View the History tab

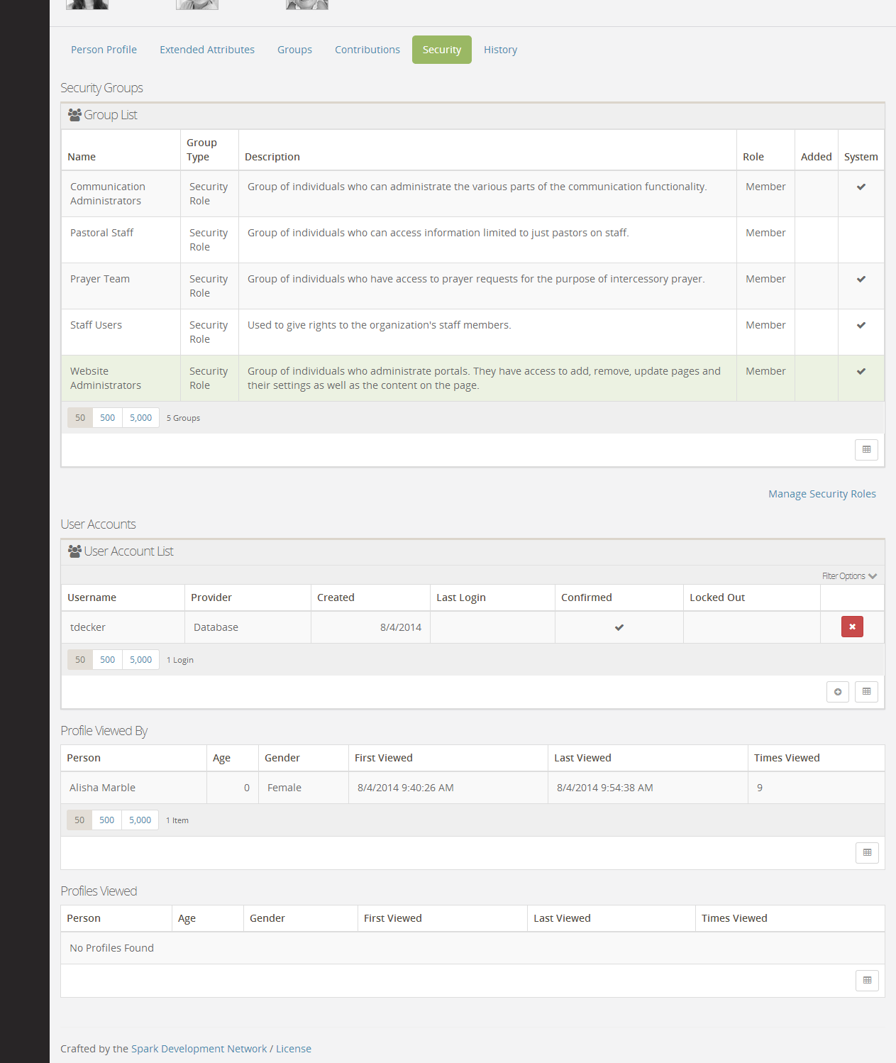[500, 50]
